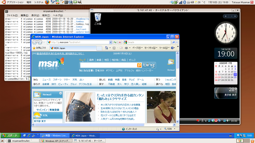This screenshot has width=255, height=143.
Task: Stop page loading with the red X icon
Action: (120, 42)
